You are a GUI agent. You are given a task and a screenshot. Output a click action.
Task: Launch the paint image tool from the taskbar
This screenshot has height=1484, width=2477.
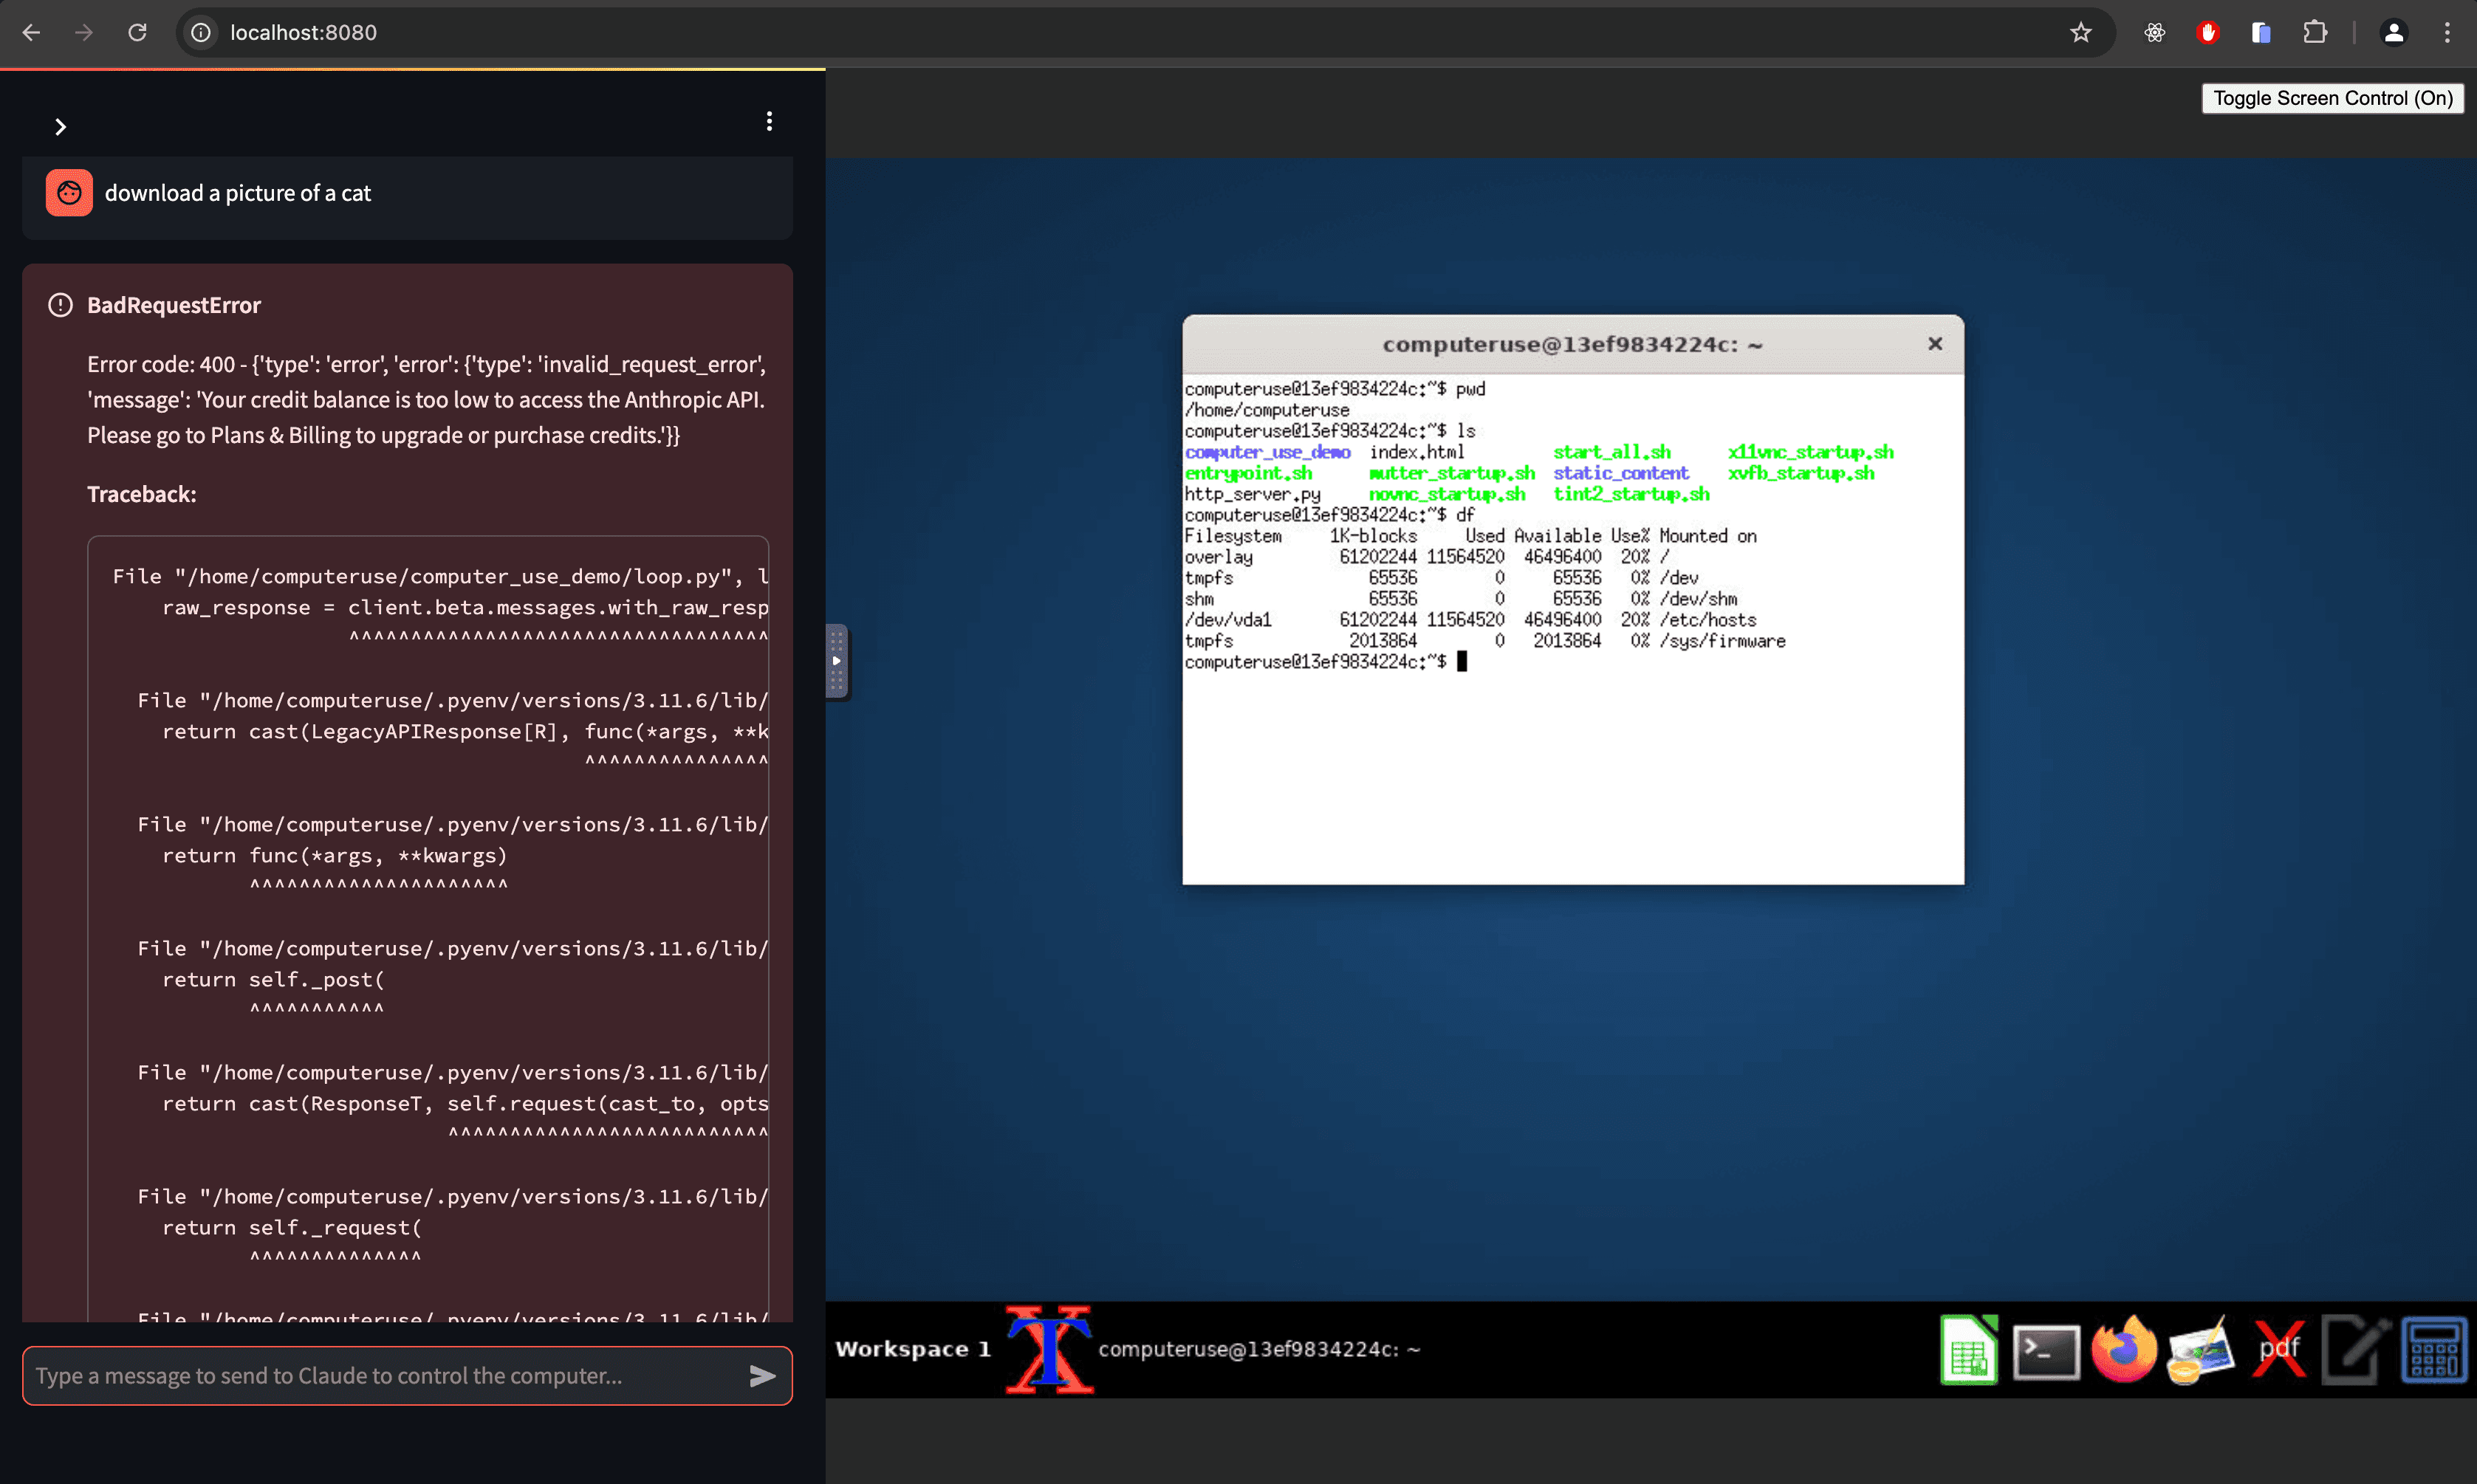[x=2201, y=1349]
